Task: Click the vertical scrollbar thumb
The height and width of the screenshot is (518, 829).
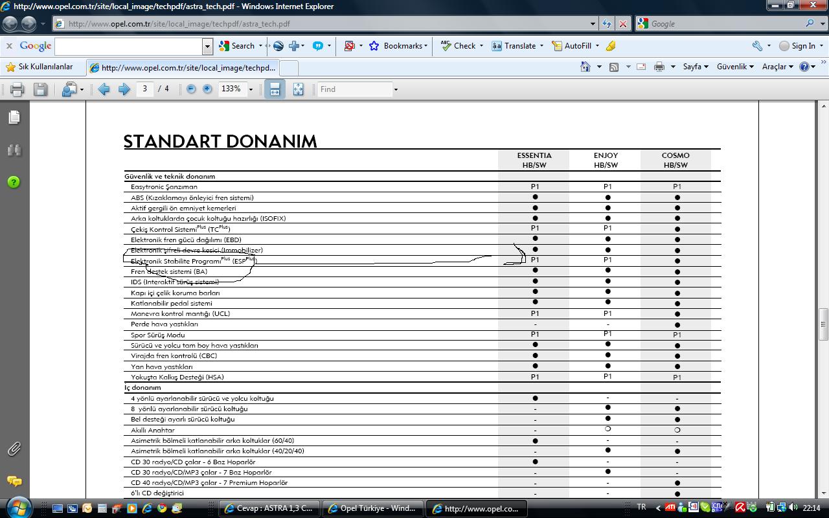Action: point(824,324)
